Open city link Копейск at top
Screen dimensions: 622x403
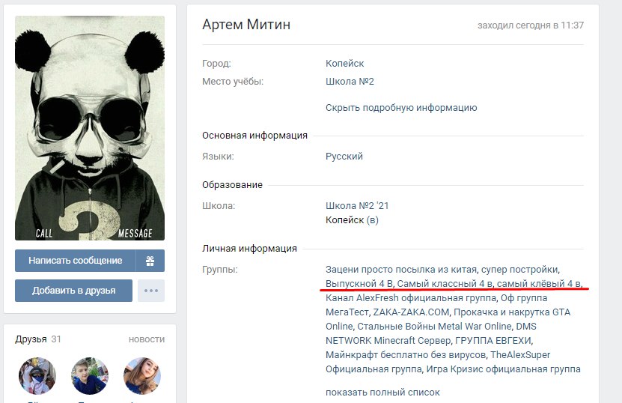point(345,64)
